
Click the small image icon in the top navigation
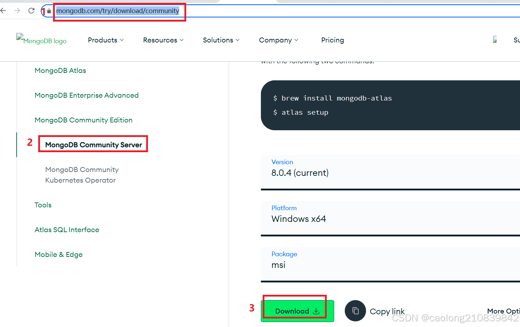pos(495,39)
